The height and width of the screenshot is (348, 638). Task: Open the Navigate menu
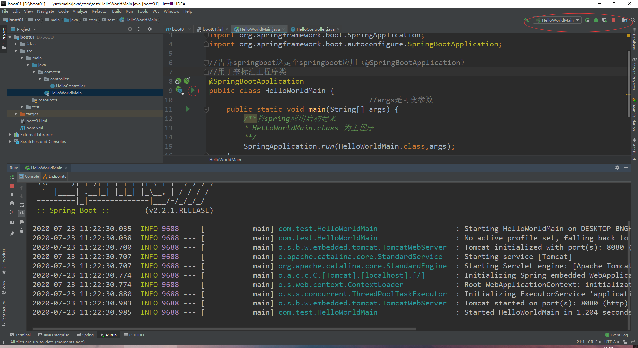pos(45,11)
